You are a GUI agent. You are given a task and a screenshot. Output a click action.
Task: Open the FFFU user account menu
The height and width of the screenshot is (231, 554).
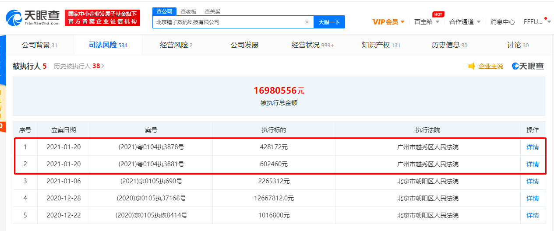(533, 22)
